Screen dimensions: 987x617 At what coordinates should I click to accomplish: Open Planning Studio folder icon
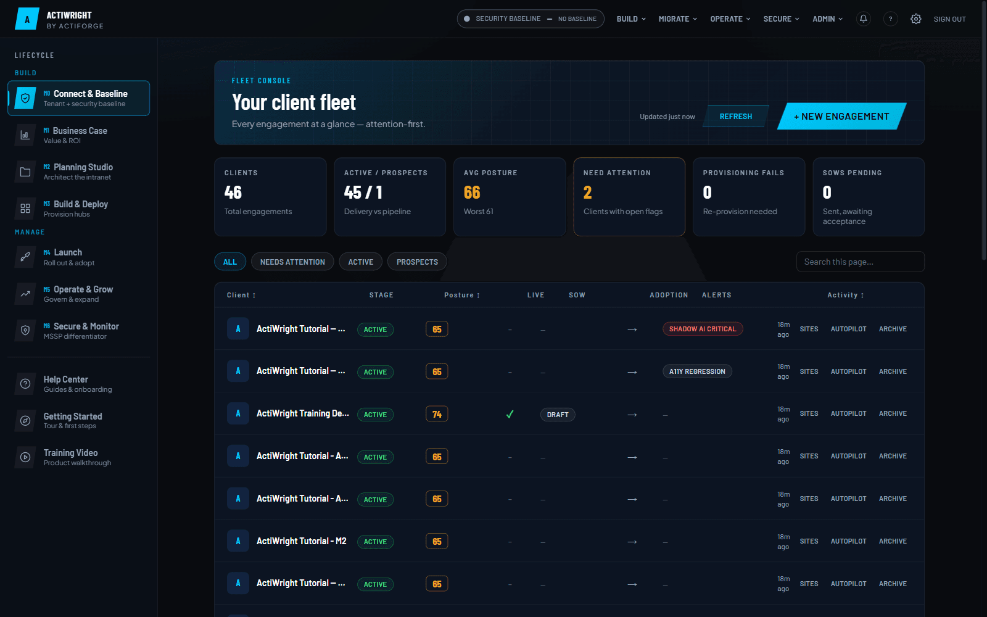tap(25, 172)
